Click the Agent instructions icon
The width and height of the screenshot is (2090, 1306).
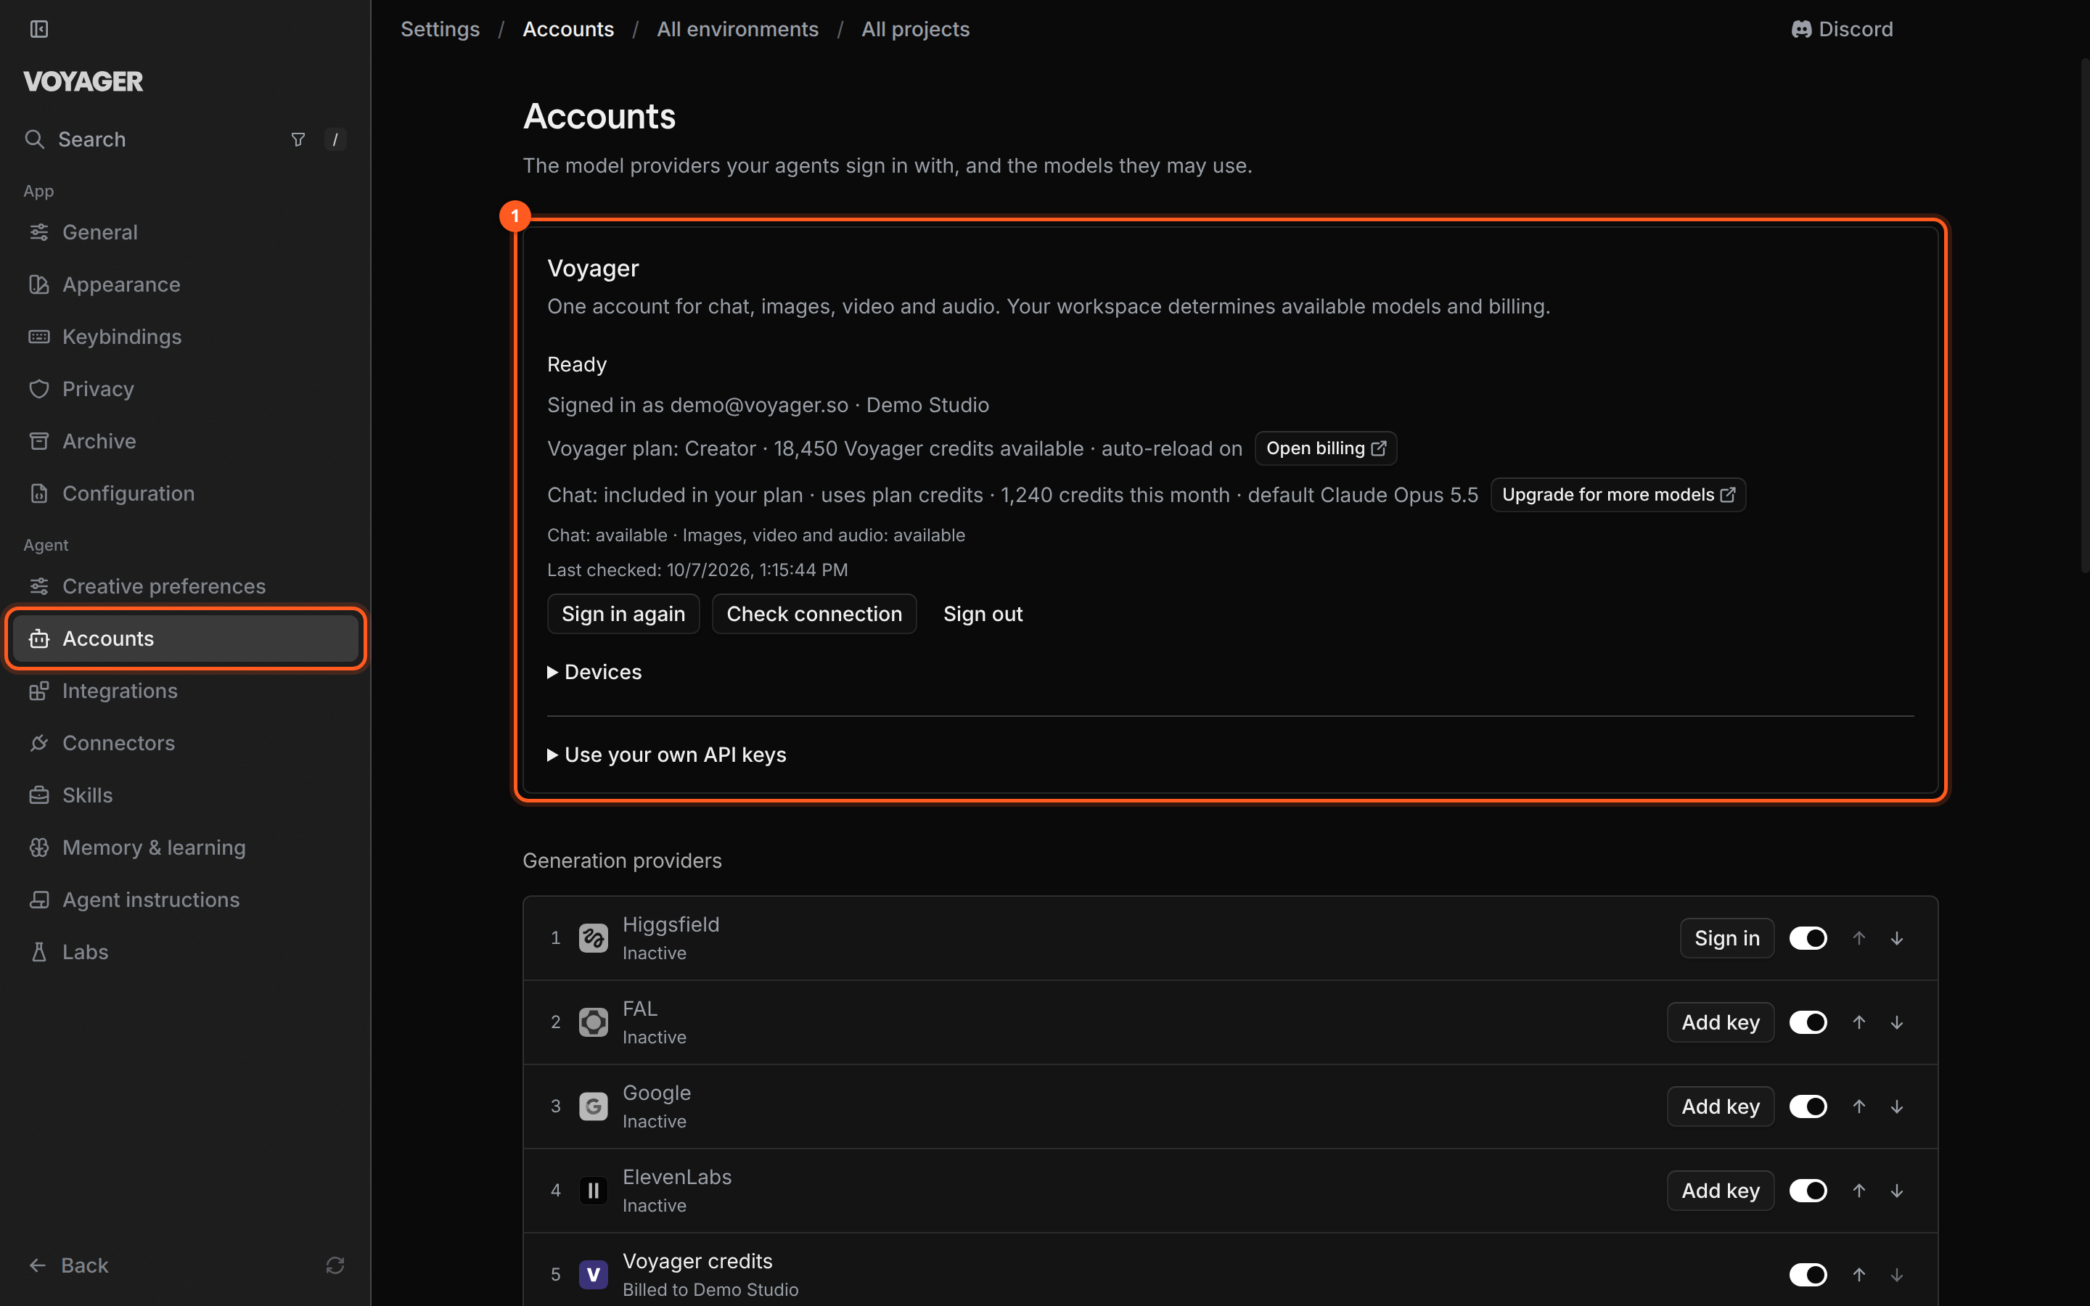tap(39, 900)
